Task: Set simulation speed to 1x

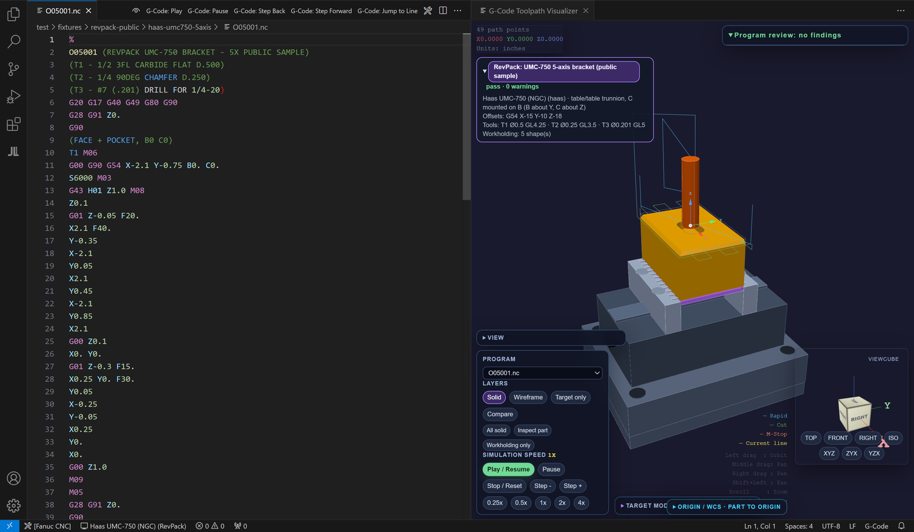Action: pos(543,503)
